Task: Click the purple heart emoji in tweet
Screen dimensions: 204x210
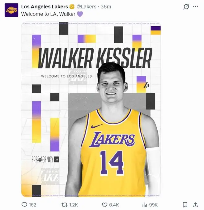Action: (x=80, y=14)
